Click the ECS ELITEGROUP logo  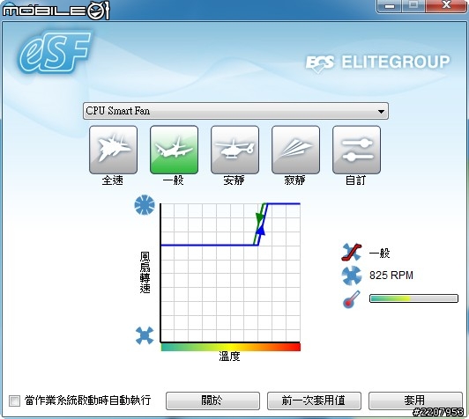coord(377,63)
